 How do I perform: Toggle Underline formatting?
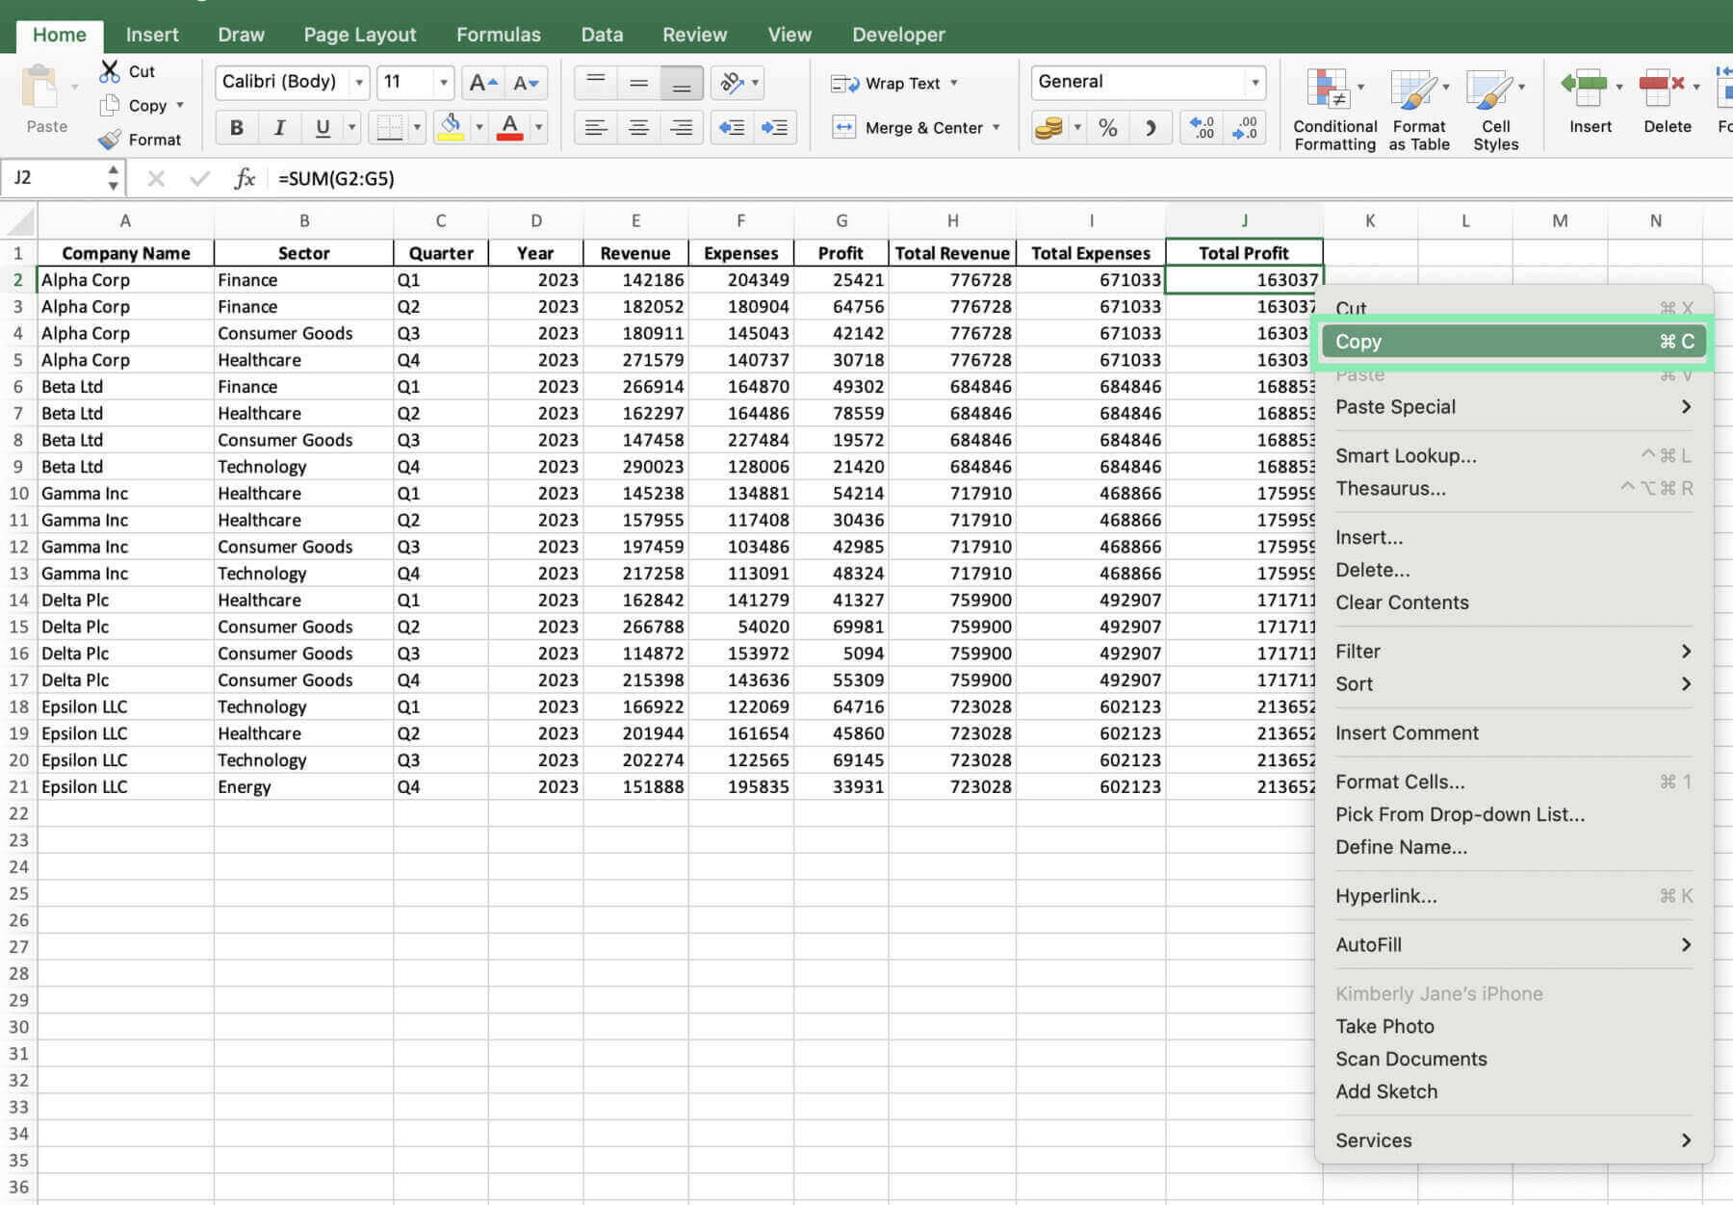click(x=323, y=127)
